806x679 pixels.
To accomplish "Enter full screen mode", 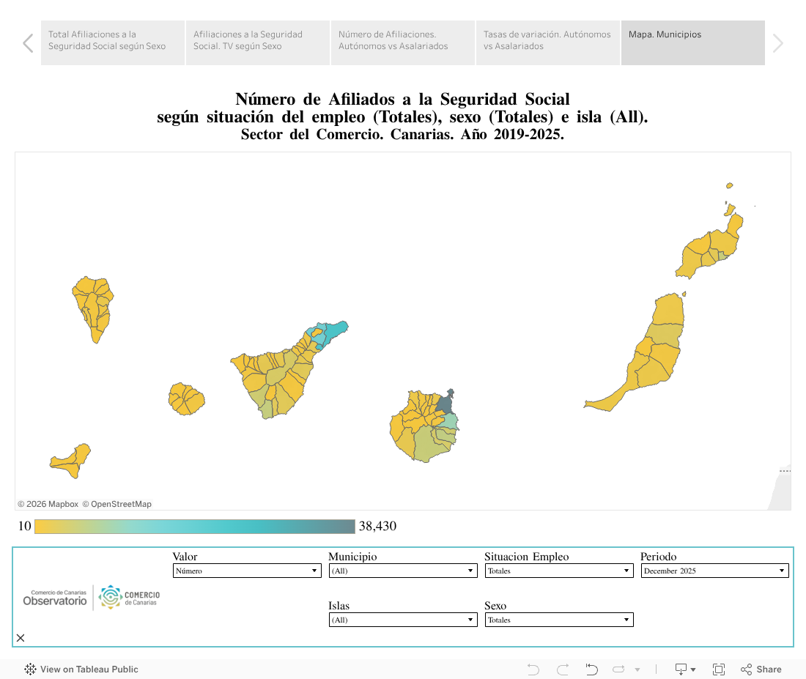I will [719, 669].
